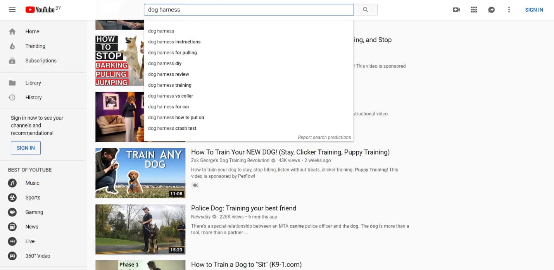The image size is (554, 270).
Task: Open the hamburger navigation menu
Action: [x=12, y=10]
